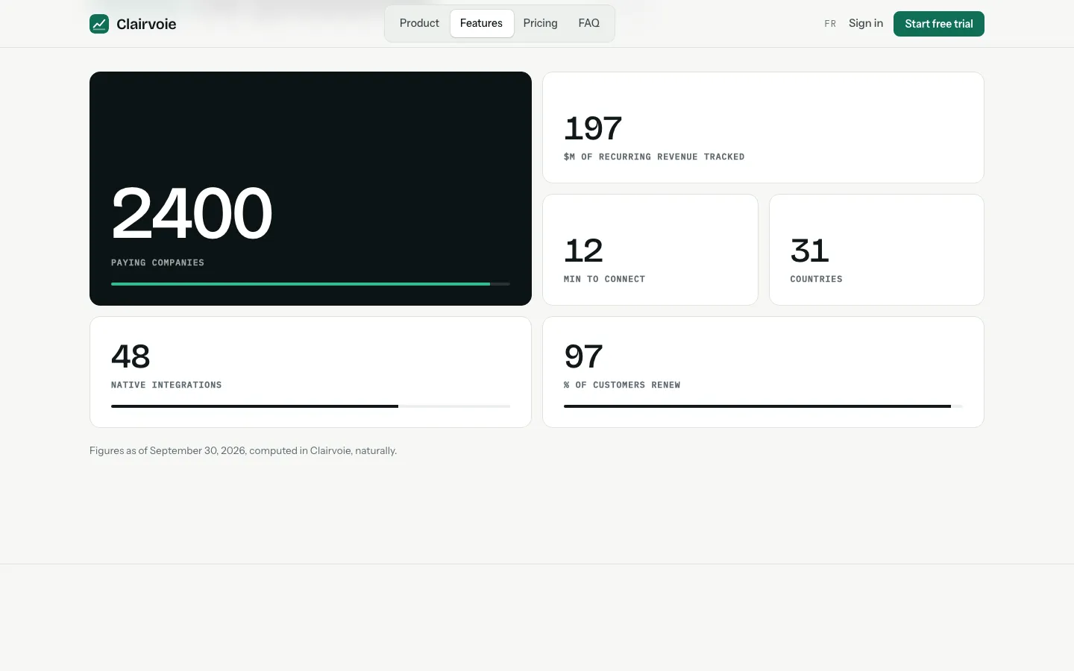The width and height of the screenshot is (1074, 671).
Task: Click the PAYING COMPANIES label
Action: 157,262
